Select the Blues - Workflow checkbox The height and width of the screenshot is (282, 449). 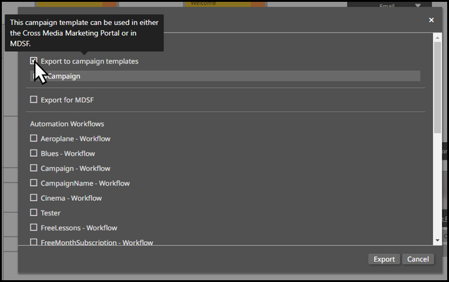tap(34, 153)
